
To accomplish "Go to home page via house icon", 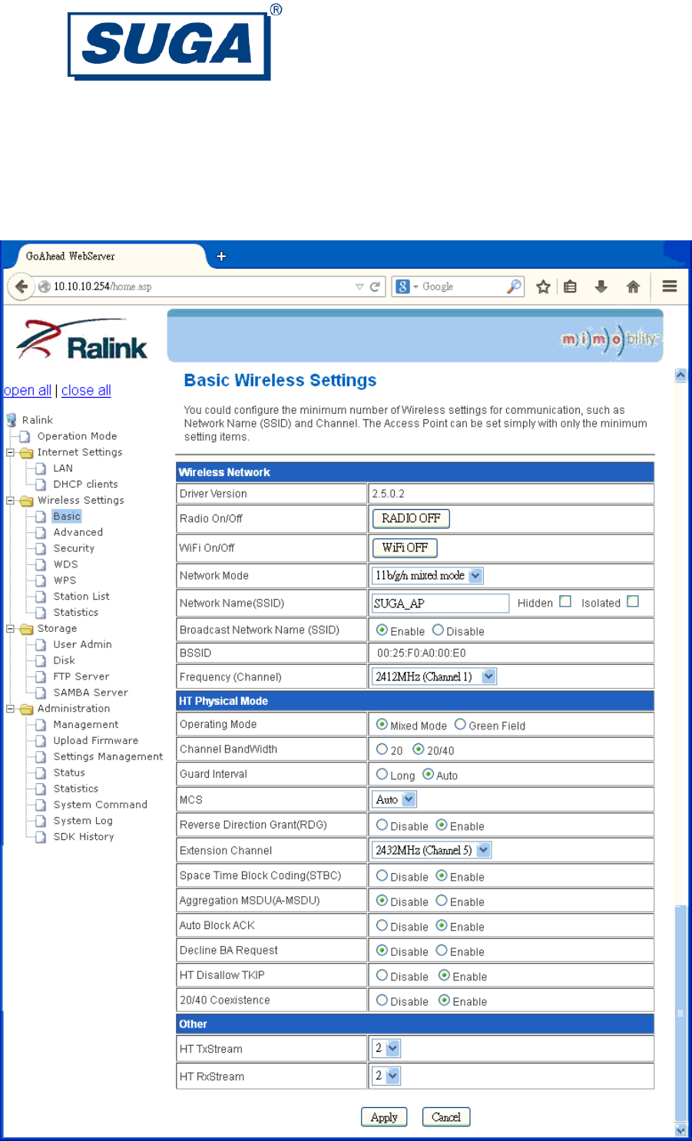I will pos(633,286).
